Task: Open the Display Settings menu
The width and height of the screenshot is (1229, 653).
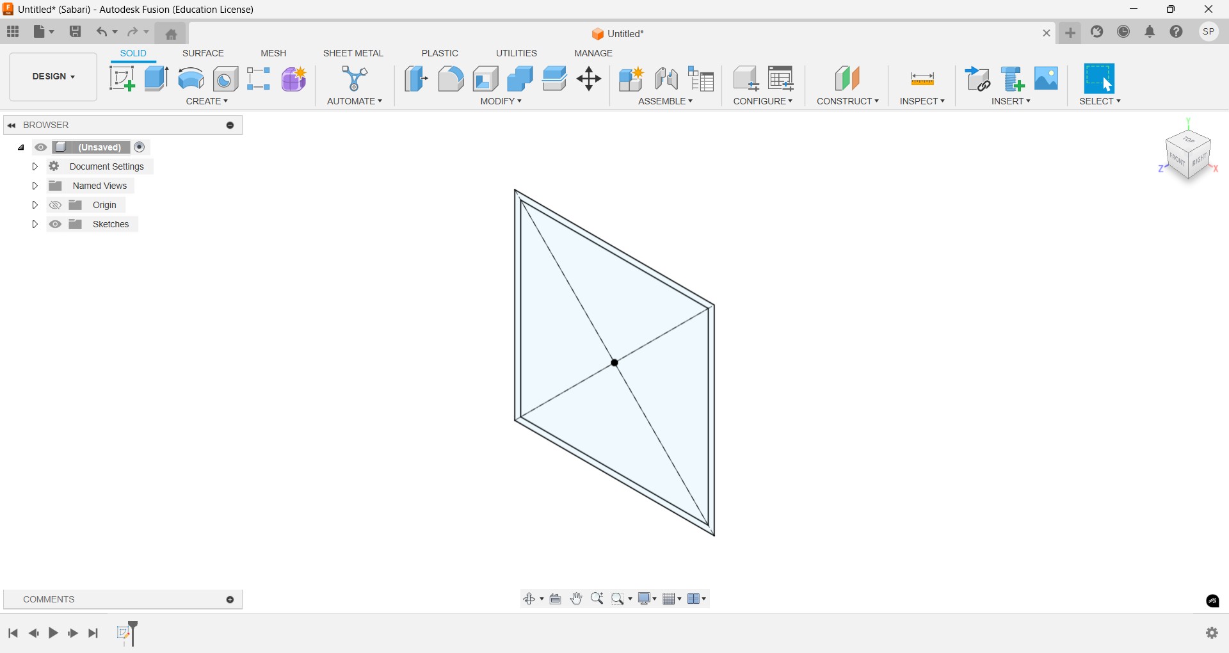Action: pyautogui.click(x=648, y=599)
